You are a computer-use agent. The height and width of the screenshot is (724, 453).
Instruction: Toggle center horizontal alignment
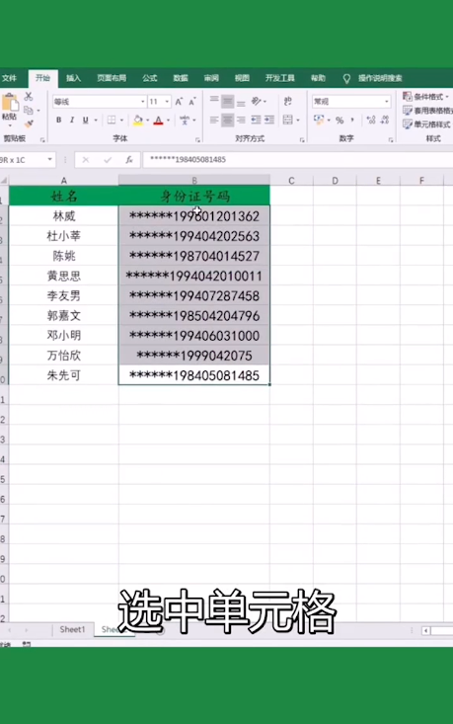point(227,121)
